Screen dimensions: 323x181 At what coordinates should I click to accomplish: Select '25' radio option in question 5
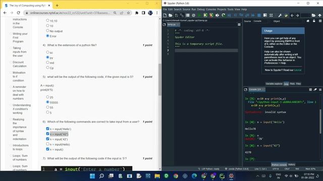pyautogui.click(x=47, y=97)
